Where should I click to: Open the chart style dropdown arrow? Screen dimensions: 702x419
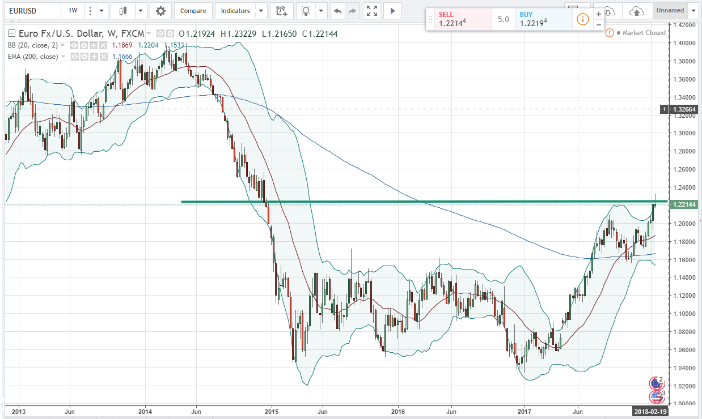point(140,10)
